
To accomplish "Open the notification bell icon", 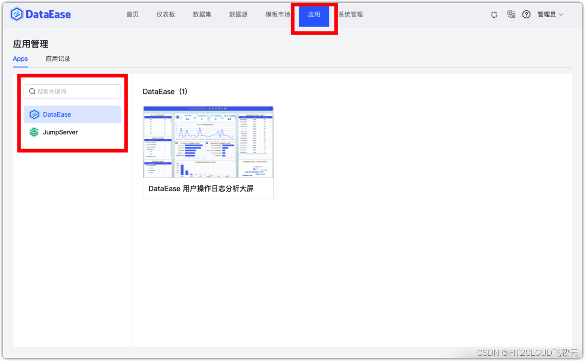I will point(494,15).
